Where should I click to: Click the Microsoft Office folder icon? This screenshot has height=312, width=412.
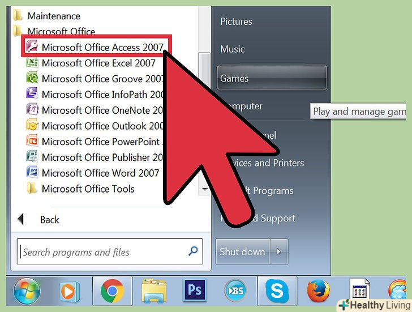(x=18, y=31)
